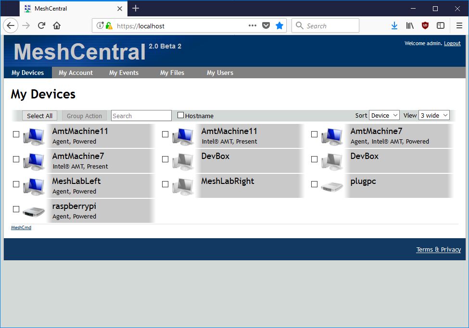469x328 pixels.
Task: Click the plugpc router device icon
Action: point(332,186)
